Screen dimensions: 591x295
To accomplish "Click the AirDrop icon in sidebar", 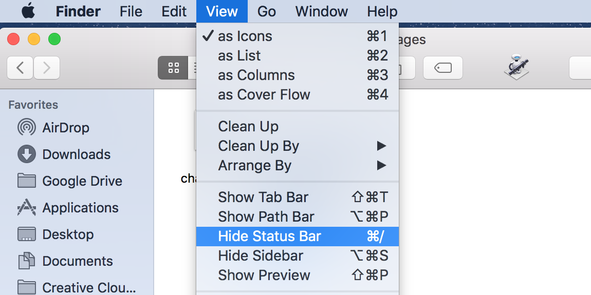I will (x=26, y=128).
